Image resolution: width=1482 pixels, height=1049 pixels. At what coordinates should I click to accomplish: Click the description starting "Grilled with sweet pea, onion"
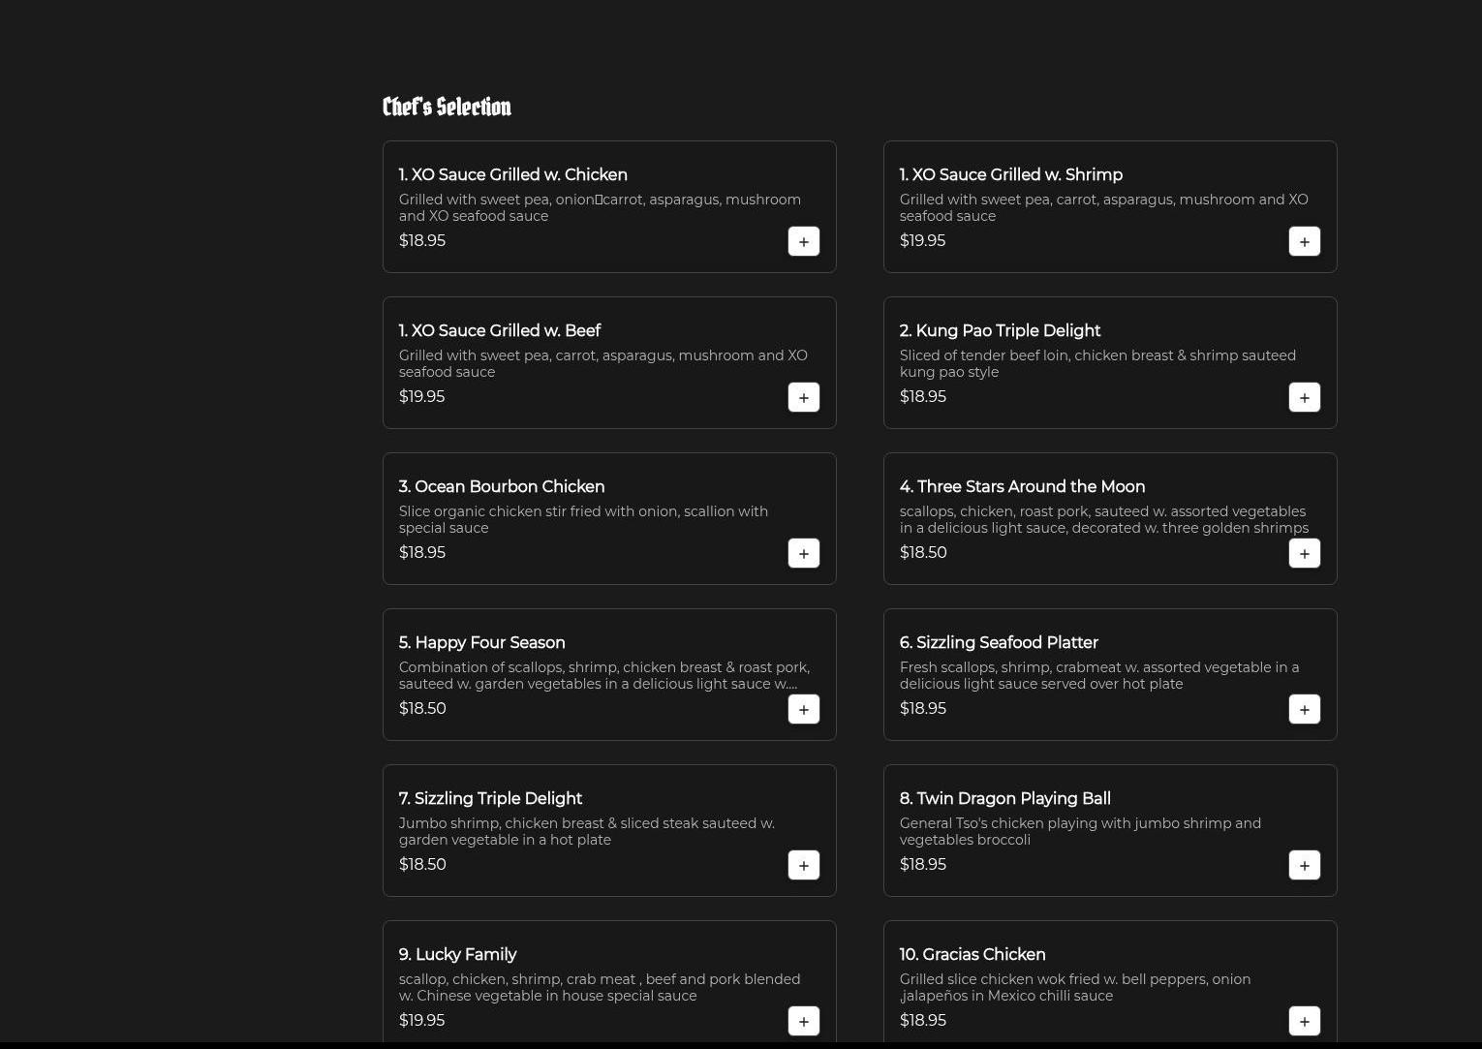coord(601,207)
